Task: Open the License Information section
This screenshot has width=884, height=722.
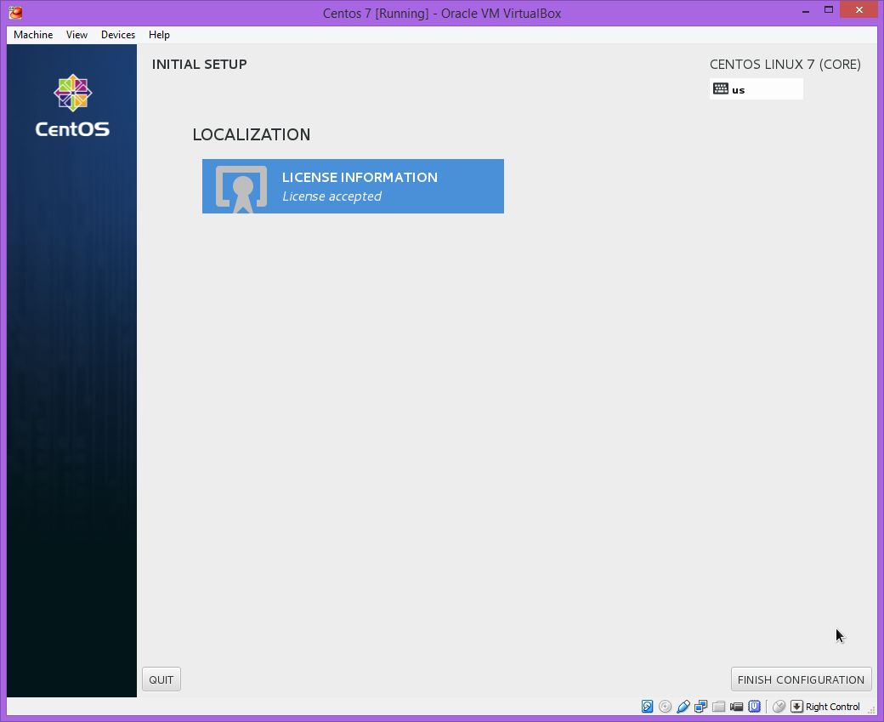Action: pyautogui.click(x=353, y=186)
